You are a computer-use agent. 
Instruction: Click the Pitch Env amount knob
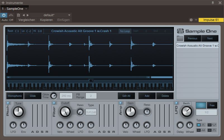[23, 125]
